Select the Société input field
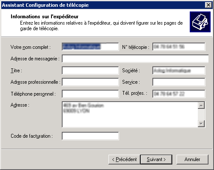The image size is (214, 170). [179, 71]
